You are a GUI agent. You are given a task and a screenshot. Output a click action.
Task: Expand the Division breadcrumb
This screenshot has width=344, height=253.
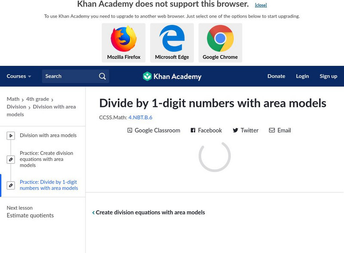(16, 107)
